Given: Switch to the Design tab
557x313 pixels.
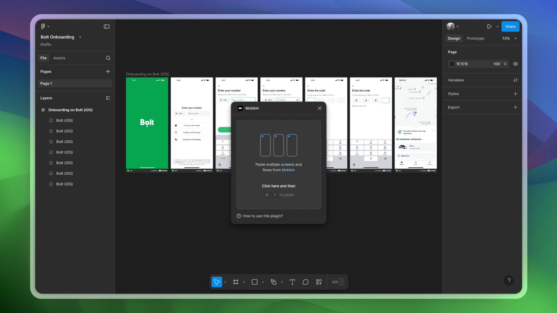Looking at the screenshot, I should point(454,38).
